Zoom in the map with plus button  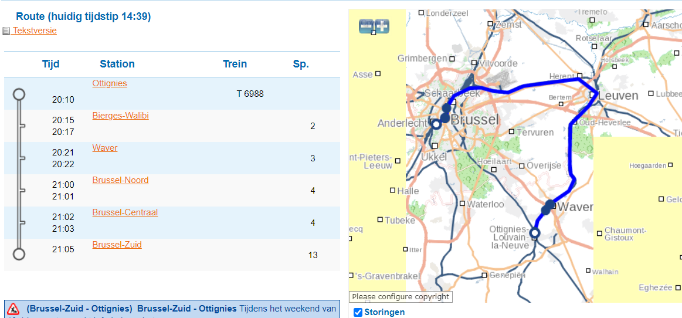click(x=382, y=26)
